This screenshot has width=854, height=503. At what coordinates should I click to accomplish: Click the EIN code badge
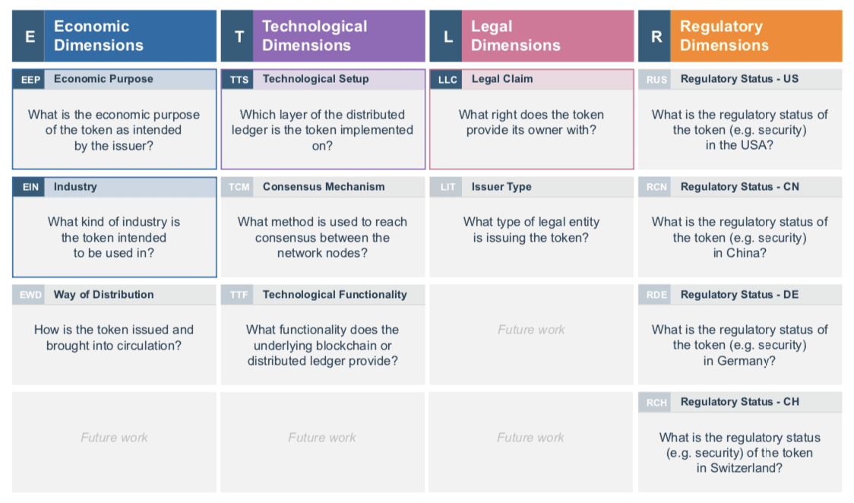[30, 187]
